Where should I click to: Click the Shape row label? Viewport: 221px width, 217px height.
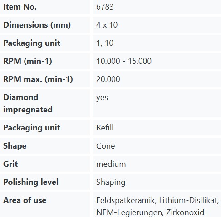pos(15,146)
